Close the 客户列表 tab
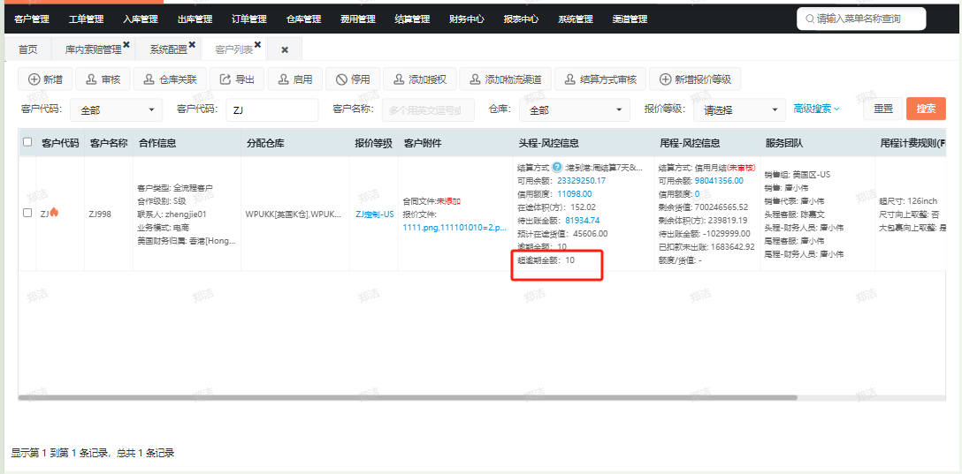Screen dimensions: 962x474 coord(257,45)
